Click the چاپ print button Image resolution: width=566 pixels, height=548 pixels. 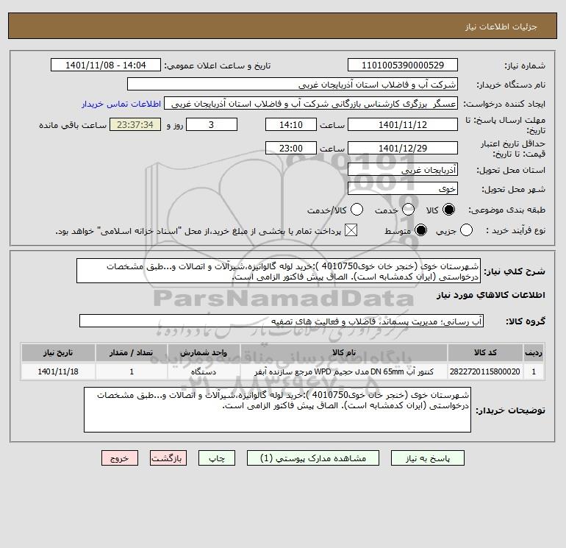pos(217,458)
